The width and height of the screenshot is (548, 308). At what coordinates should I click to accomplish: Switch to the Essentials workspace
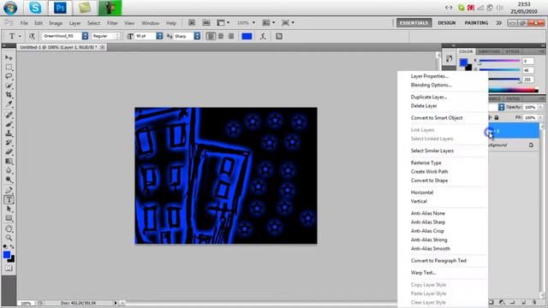pos(414,23)
